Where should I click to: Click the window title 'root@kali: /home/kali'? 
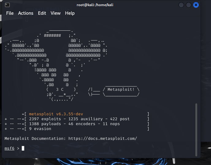[x=95, y=5]
